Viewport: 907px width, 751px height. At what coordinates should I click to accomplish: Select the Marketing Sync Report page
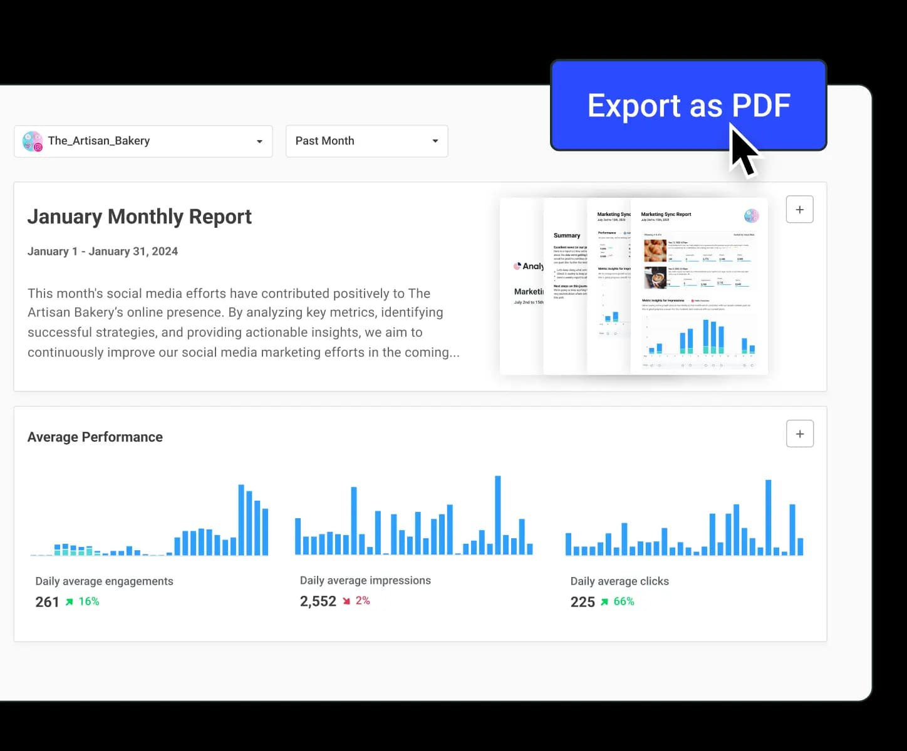(x=665, y=214)
